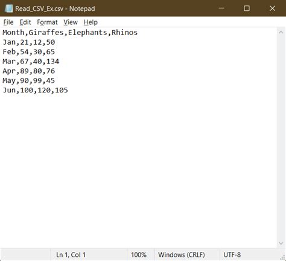Minimize the Notepad window

pyautogui.click(x=221, y=8)
